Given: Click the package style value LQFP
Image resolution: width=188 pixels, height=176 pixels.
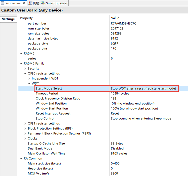Looking at the screenshot, I should coord(114,43).
